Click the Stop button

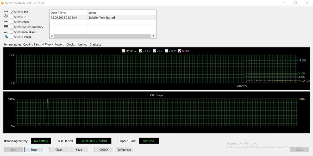33,150
